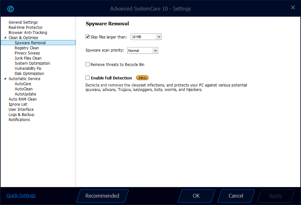Viewport: 301px width, 205px height.
Task: Open Notifications settings
Action: pos(19,119)
